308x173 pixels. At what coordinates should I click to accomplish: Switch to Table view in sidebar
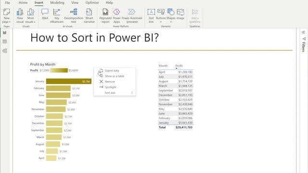pyautogui.click(x=5, y=42)
